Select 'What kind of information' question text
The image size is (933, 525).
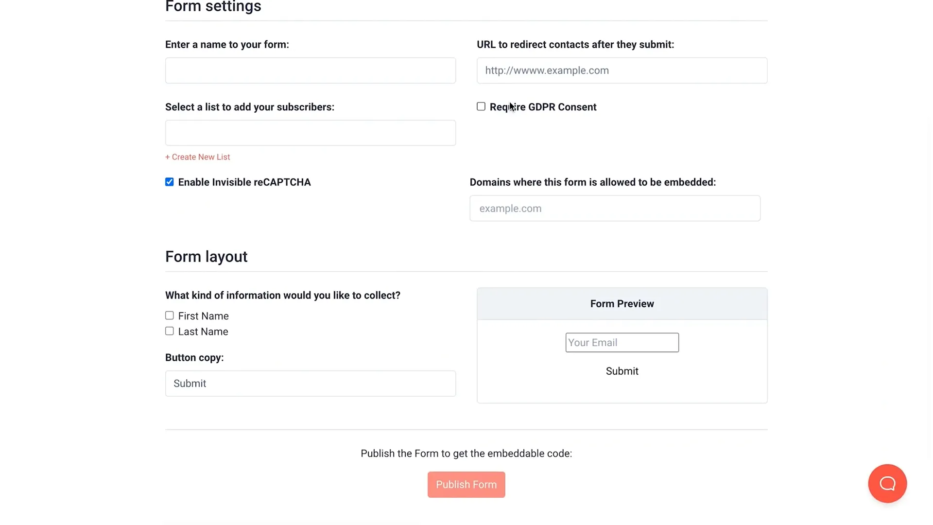pyautogui.click(x=283, y=296)
